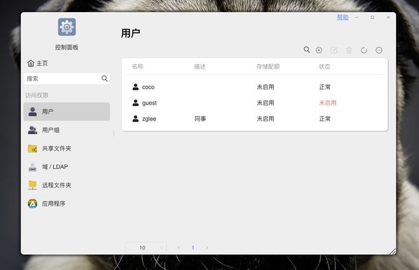This screenshot has height=270, width=419.
Task: Open 共享文件夹 in the sidebar
Action: point(67,149)
